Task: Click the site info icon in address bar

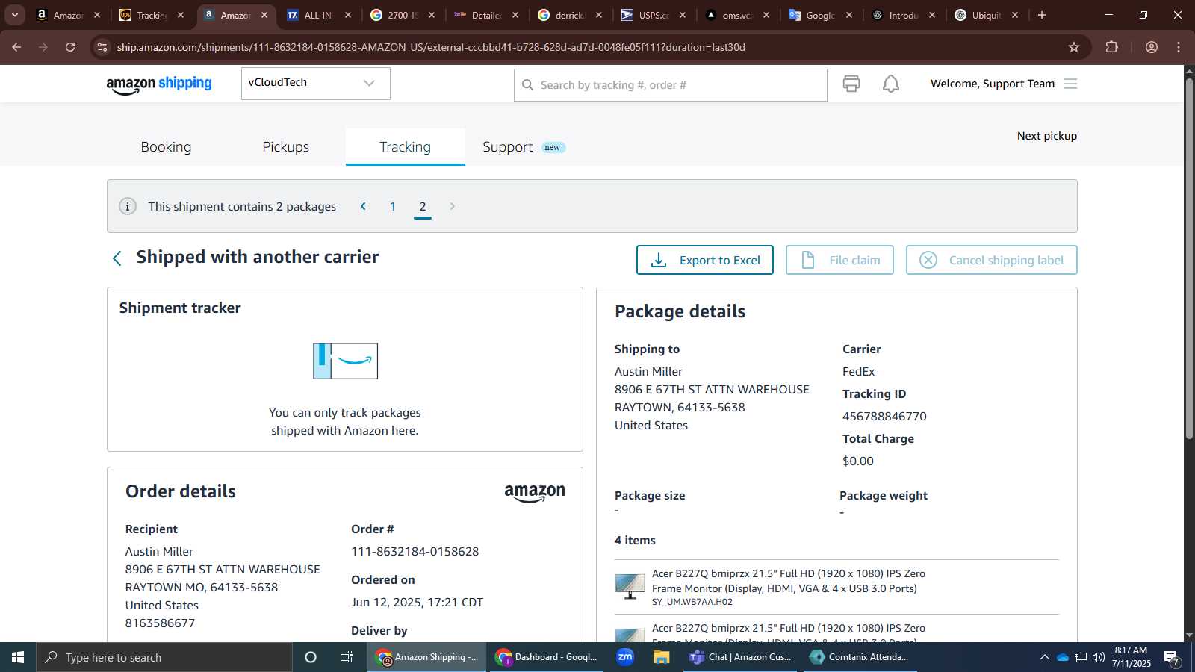Action: 102,47
